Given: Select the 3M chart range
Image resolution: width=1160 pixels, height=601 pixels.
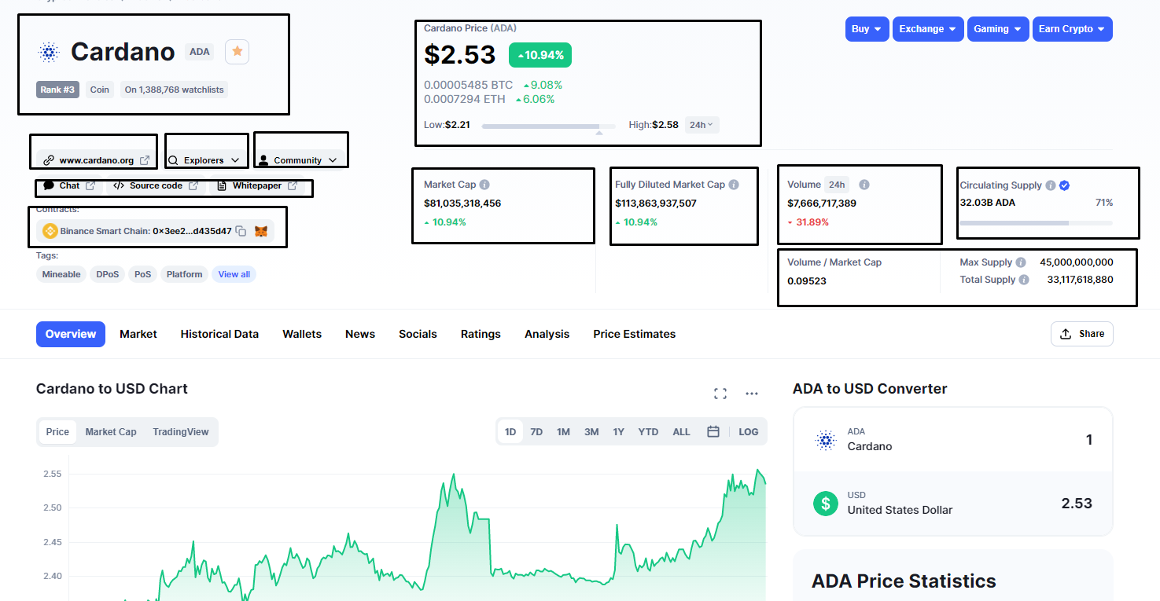Looking at the screenshot, I should pyautogui.click(x=591, y=431).
